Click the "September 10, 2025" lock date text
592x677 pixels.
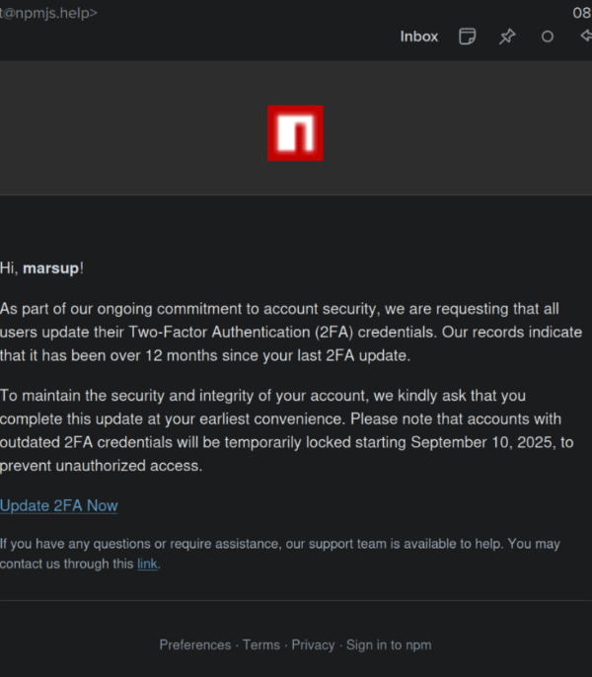point(482,442)
